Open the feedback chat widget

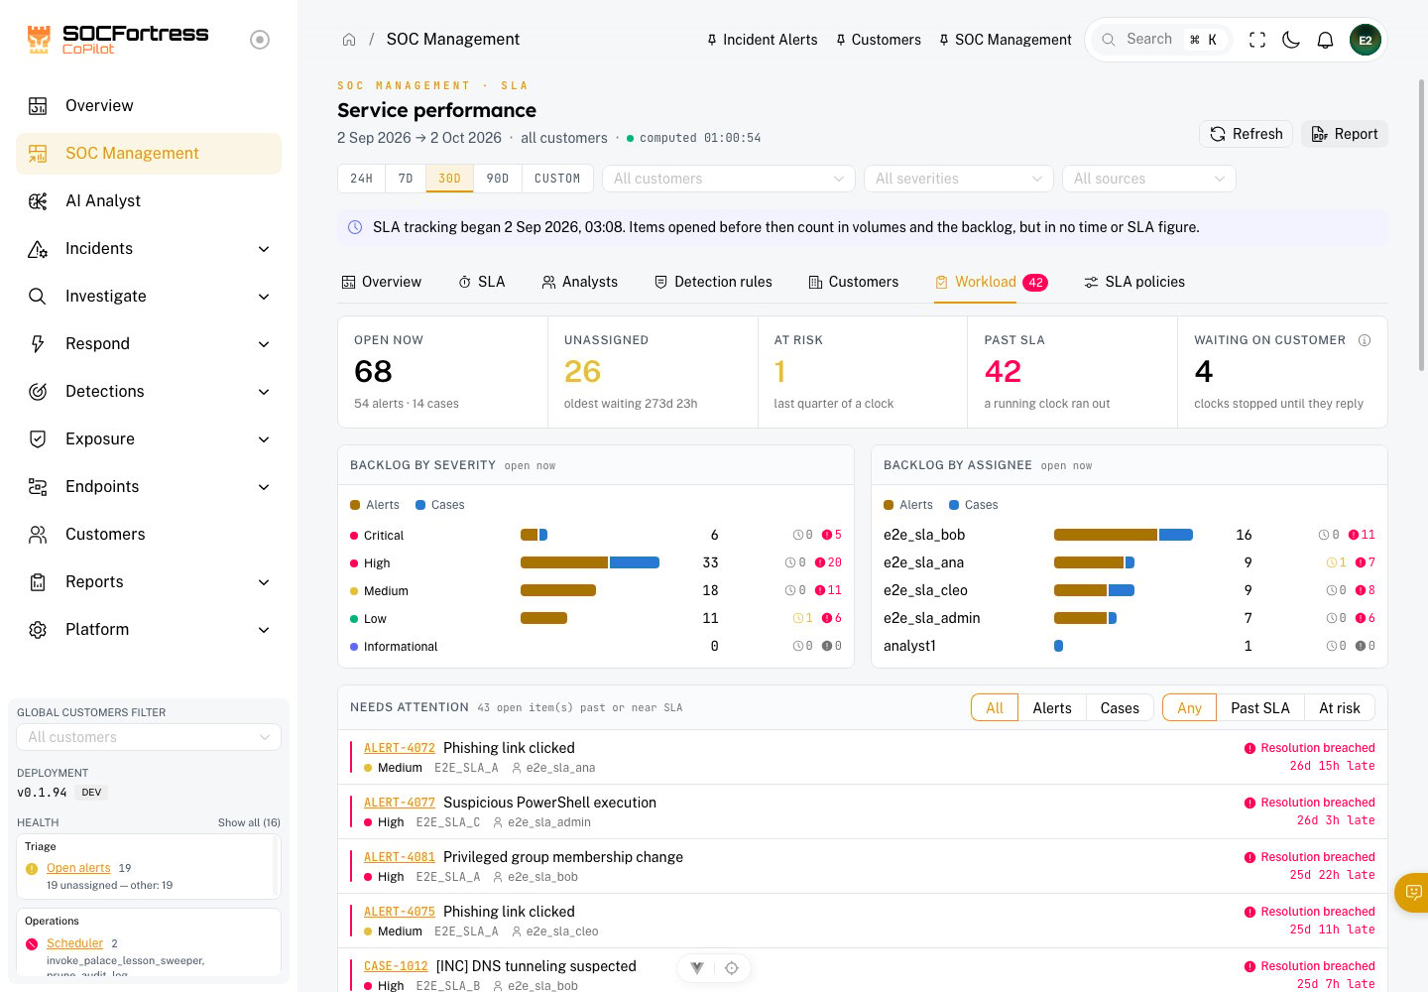click(x=1413, y=892)
